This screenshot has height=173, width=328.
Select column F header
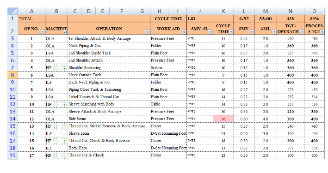[122, 11]
